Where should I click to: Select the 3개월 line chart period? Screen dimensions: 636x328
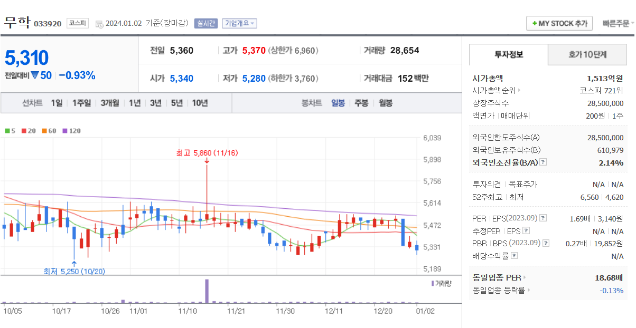tap(110, 103)
